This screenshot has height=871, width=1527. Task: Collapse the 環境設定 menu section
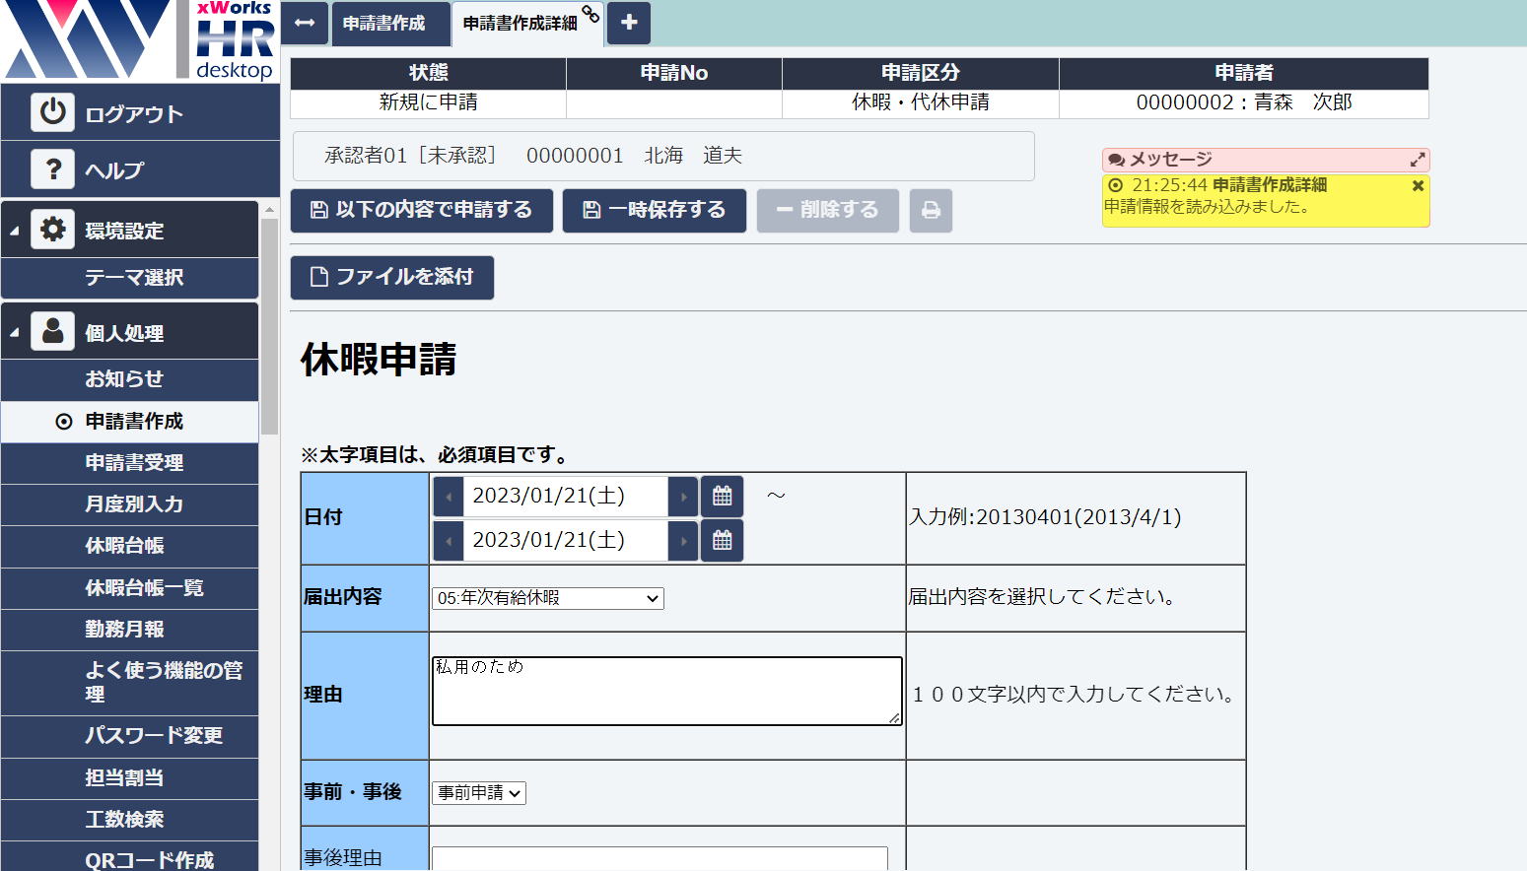point(15,231)
